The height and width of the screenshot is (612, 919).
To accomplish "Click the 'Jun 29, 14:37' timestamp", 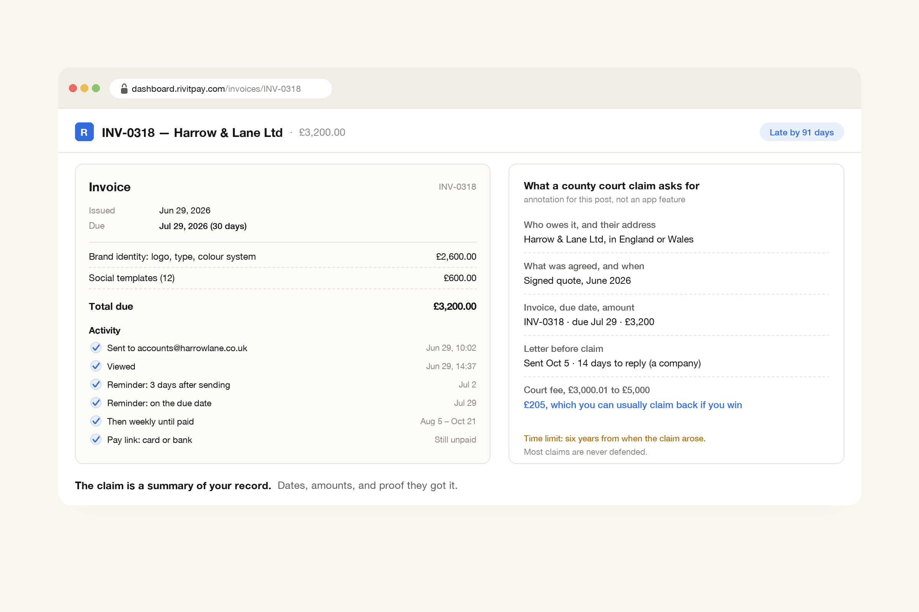I will click(451, 366).
